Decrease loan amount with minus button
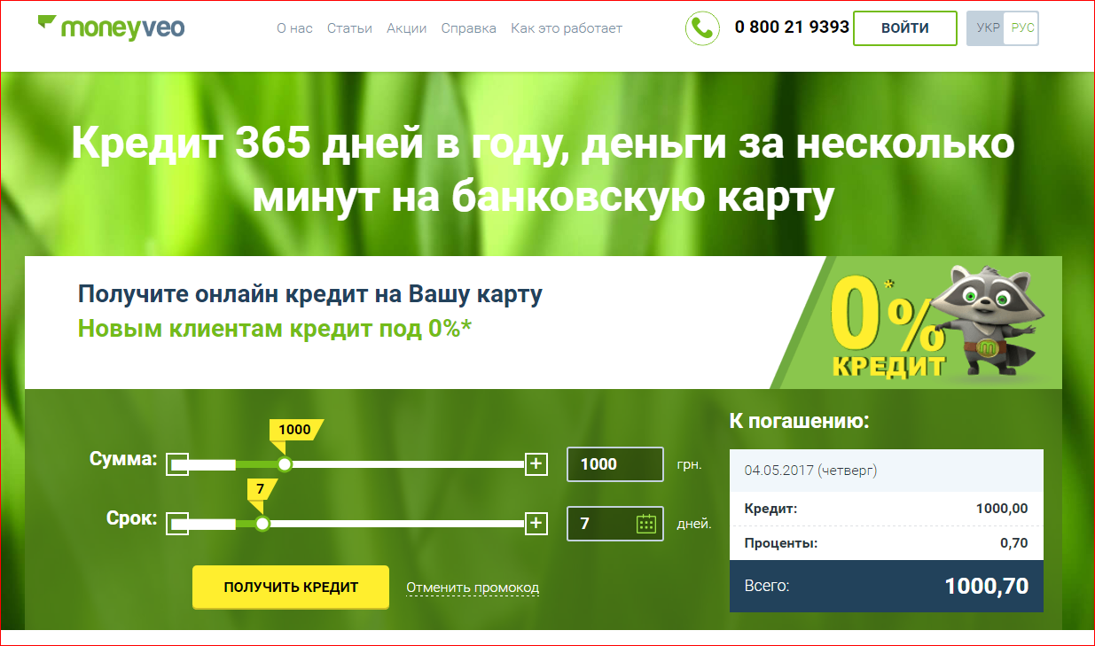1095x646 pixels. tap(178, 464)
